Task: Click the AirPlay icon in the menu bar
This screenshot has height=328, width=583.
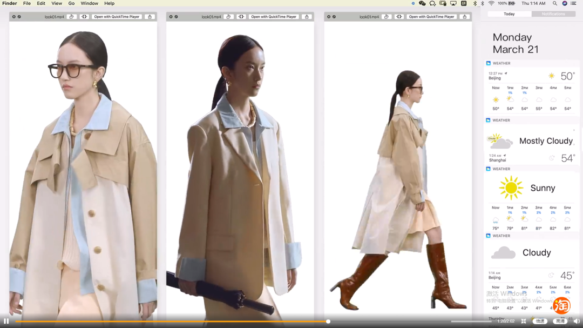Action: pos(453,3)
